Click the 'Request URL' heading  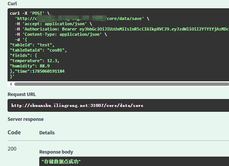coord(22,94)
